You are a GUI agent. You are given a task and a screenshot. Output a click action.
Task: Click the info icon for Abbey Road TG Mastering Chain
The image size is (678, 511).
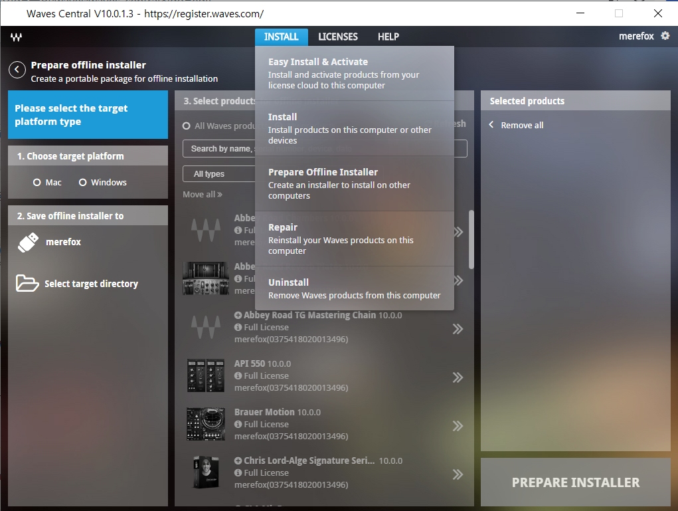coord(238,328)
